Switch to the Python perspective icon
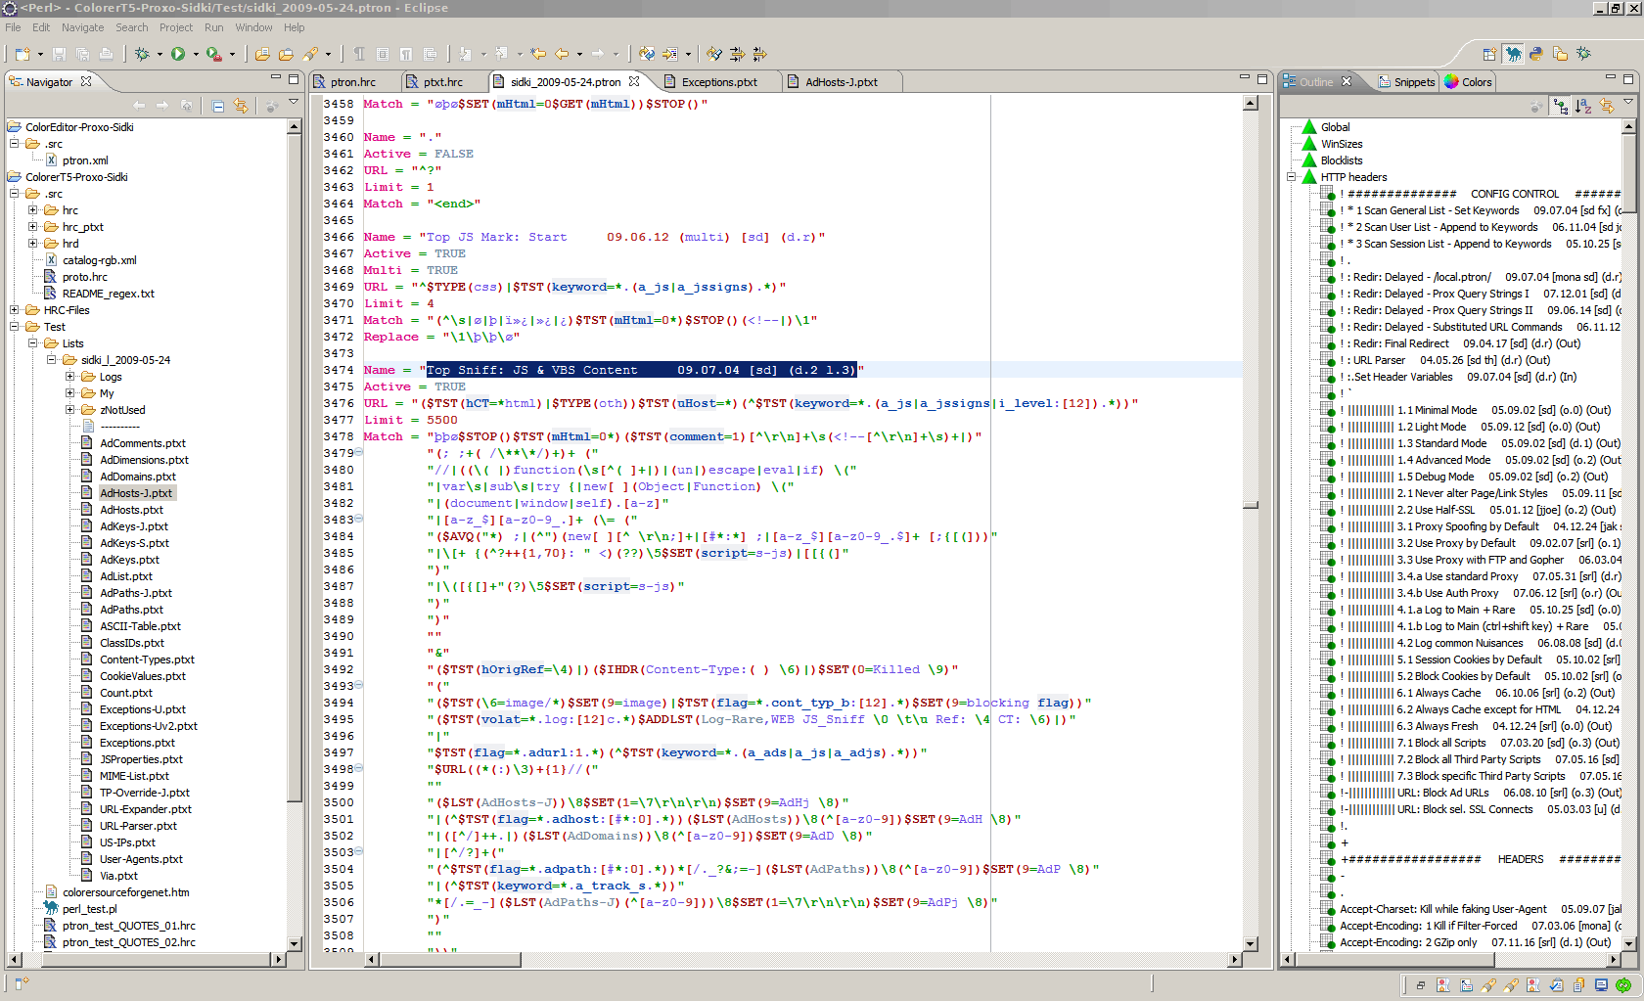 [x=1536, y=54]
